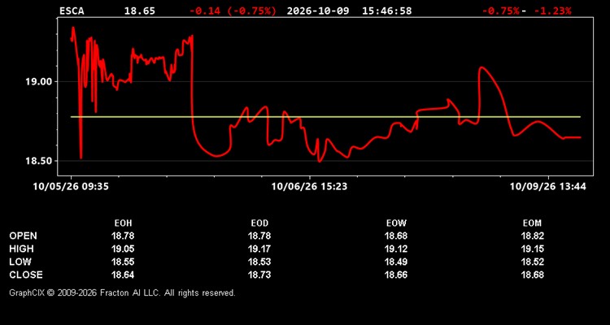Screen dimensions: 610x325
Task: Click the HIGH row label
Action: [x=21, y=249]
